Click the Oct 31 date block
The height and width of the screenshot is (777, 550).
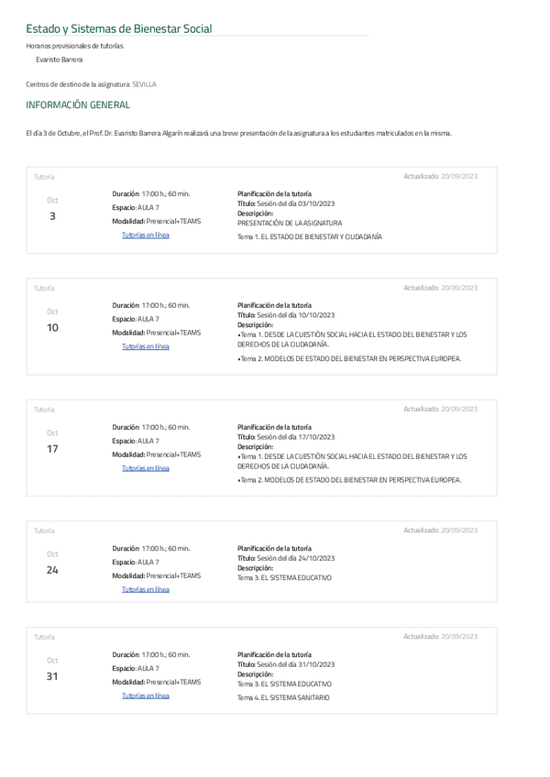(52, 670)
